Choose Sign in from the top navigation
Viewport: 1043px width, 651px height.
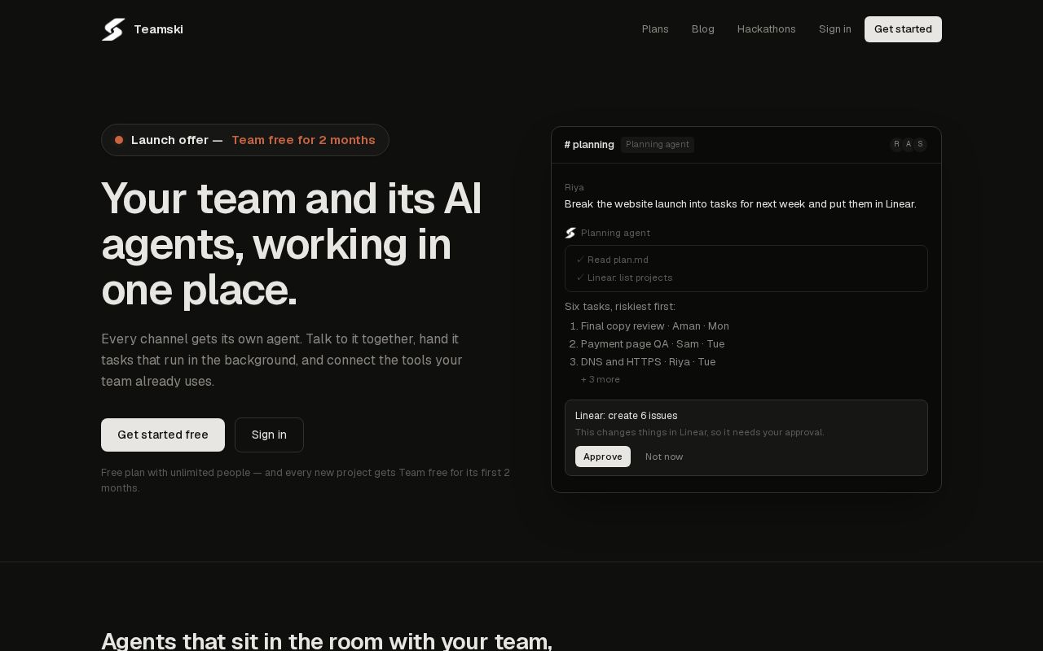(x=835, y=29)
